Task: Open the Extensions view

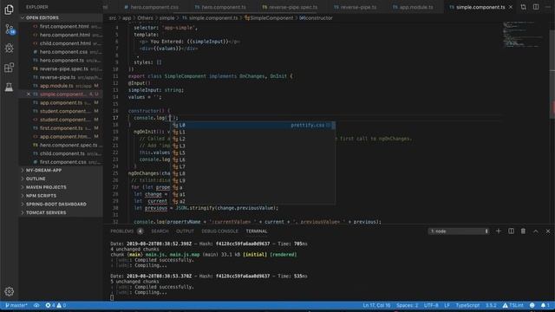Action: click(9, 68)
